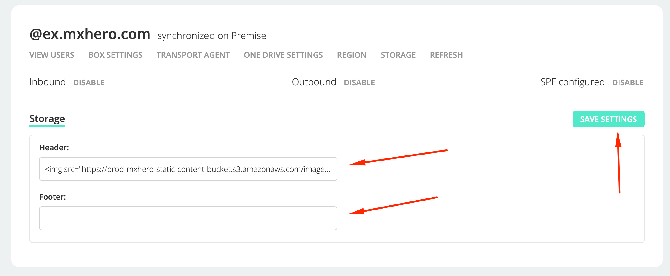Screen dimensions: 670x276
Task: Go to ONE DRIVE SETTINGS
Action: 283,55
